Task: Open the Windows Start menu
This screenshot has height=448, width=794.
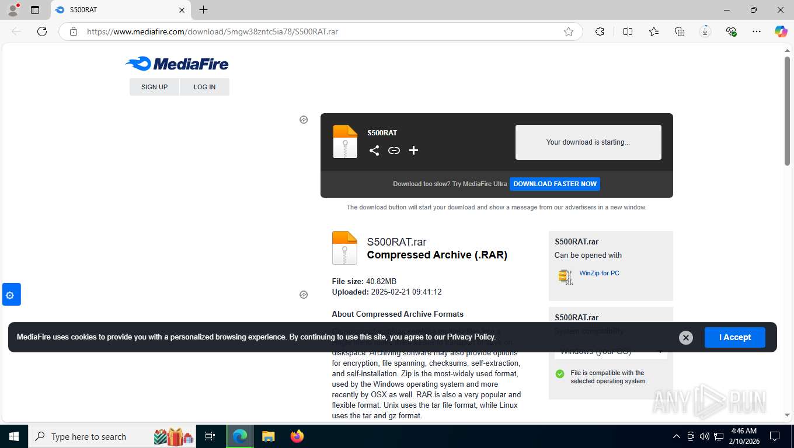Action: (x=14, y=436)
